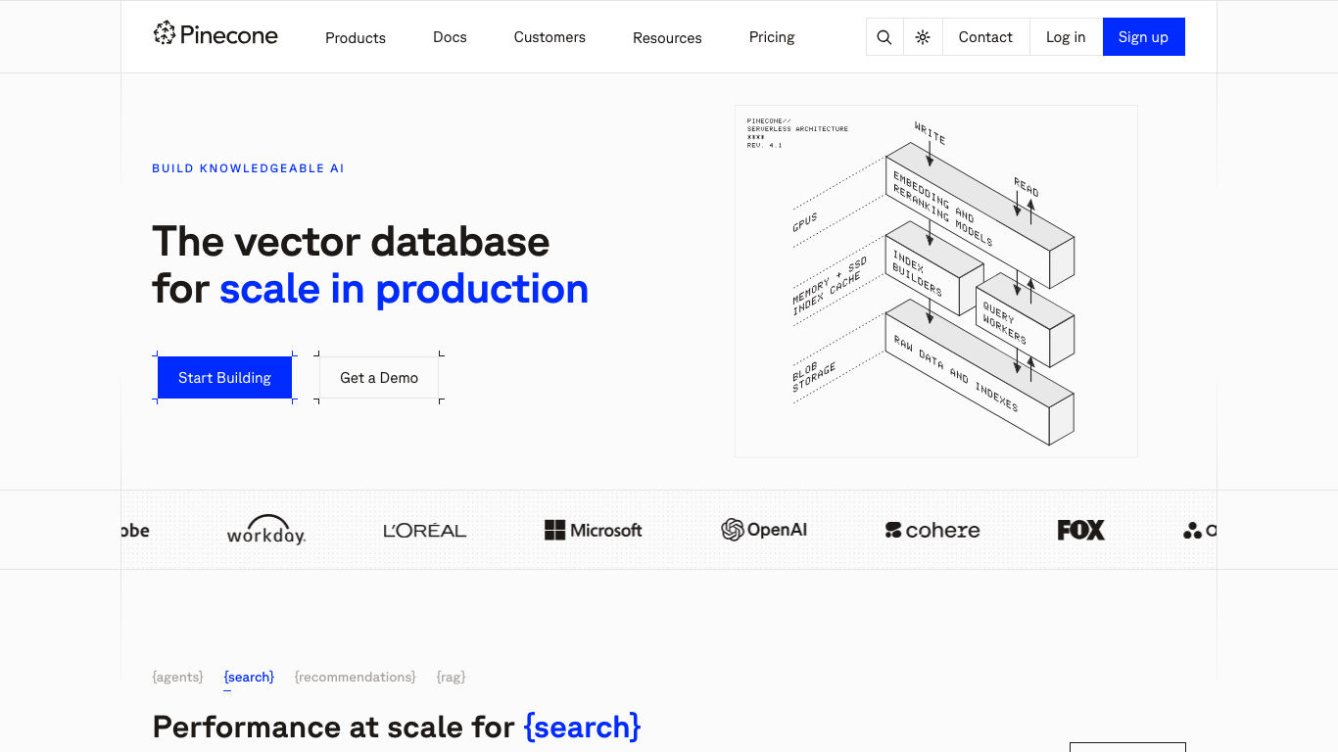The width and height of the screenshot is (1338, 752).
Task: Click the L'Oréal logo
Action: click(x=425, y=531)
